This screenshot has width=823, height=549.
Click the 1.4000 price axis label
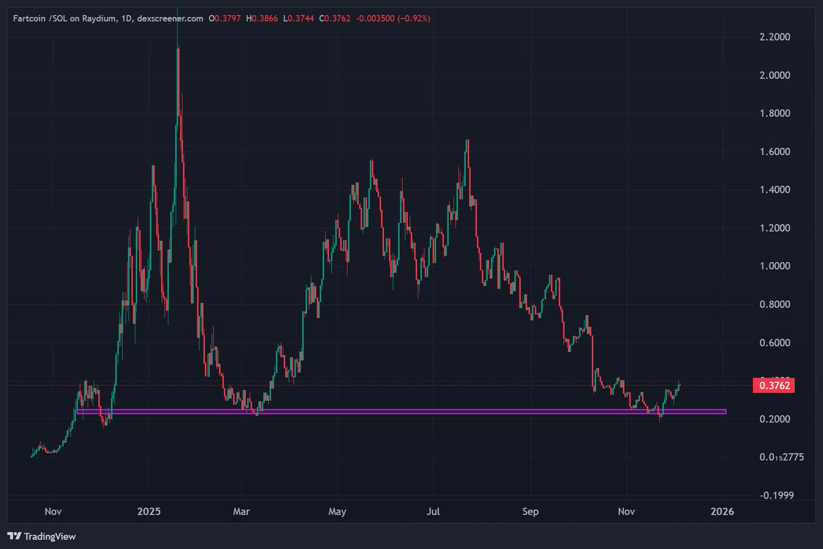click(775, 190)
